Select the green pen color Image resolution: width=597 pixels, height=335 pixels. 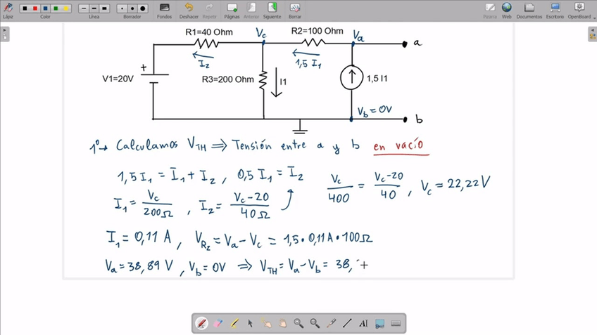click(x=56, y=8)
